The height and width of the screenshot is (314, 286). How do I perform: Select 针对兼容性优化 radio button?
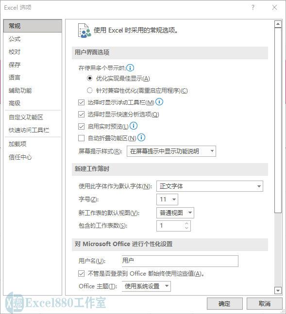click(x=90, y=91)
